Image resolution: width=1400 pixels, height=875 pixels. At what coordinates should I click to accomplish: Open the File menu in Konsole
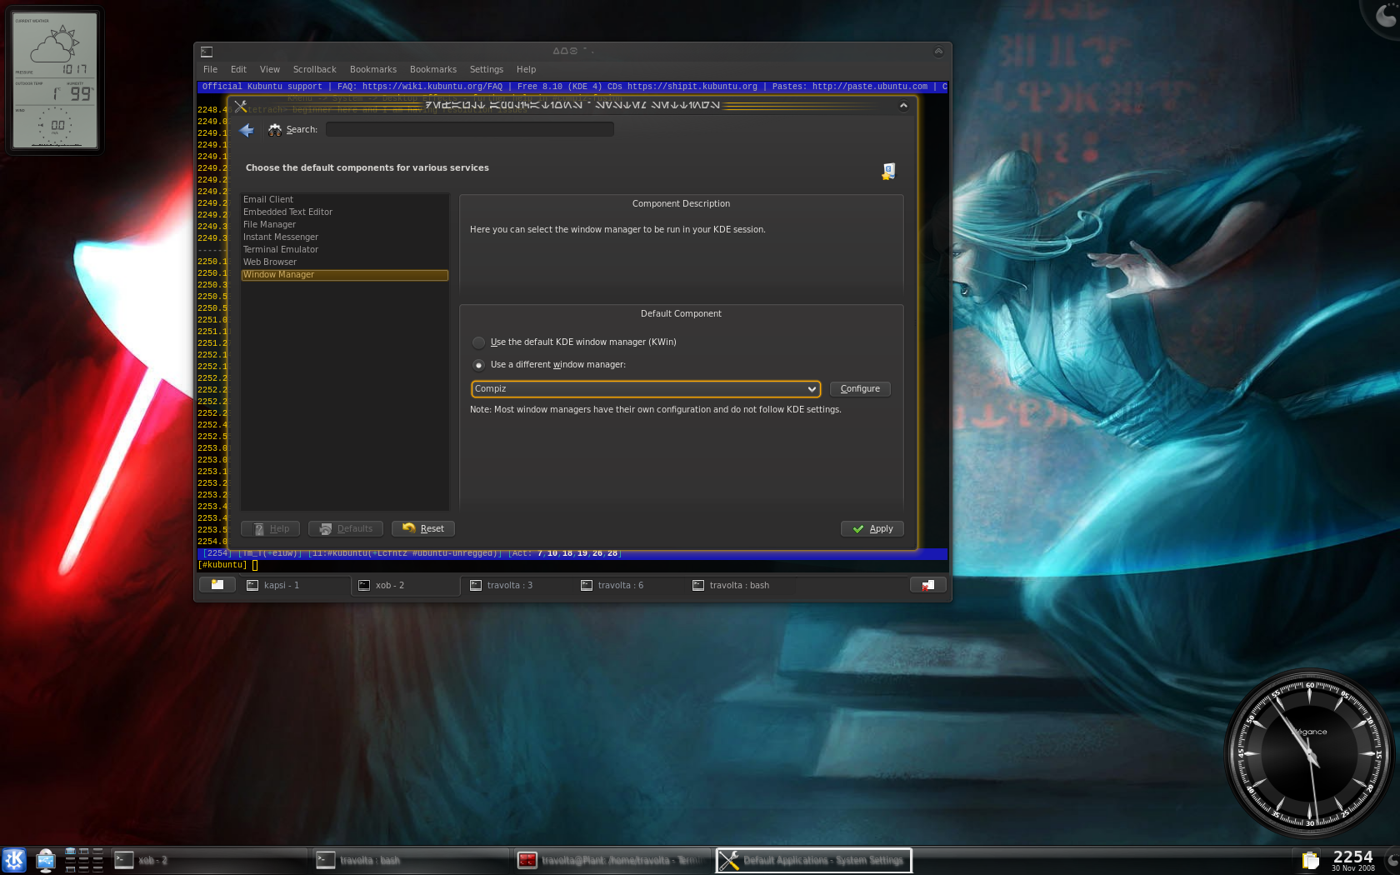pos(210,70)
